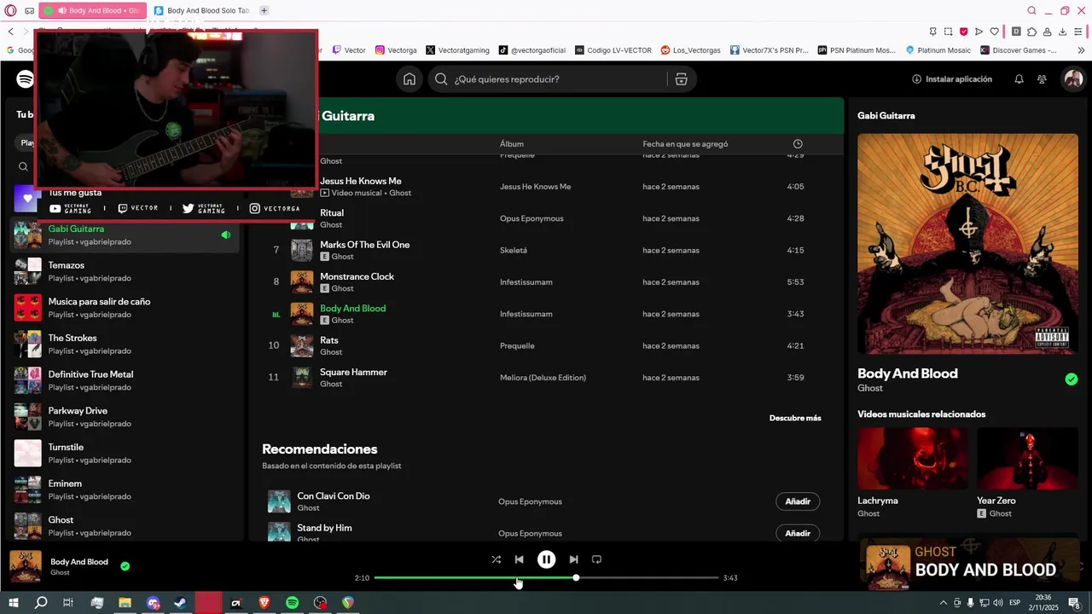Open friend activity icon
The image size is (1092, 614).
coord(1042,79)
